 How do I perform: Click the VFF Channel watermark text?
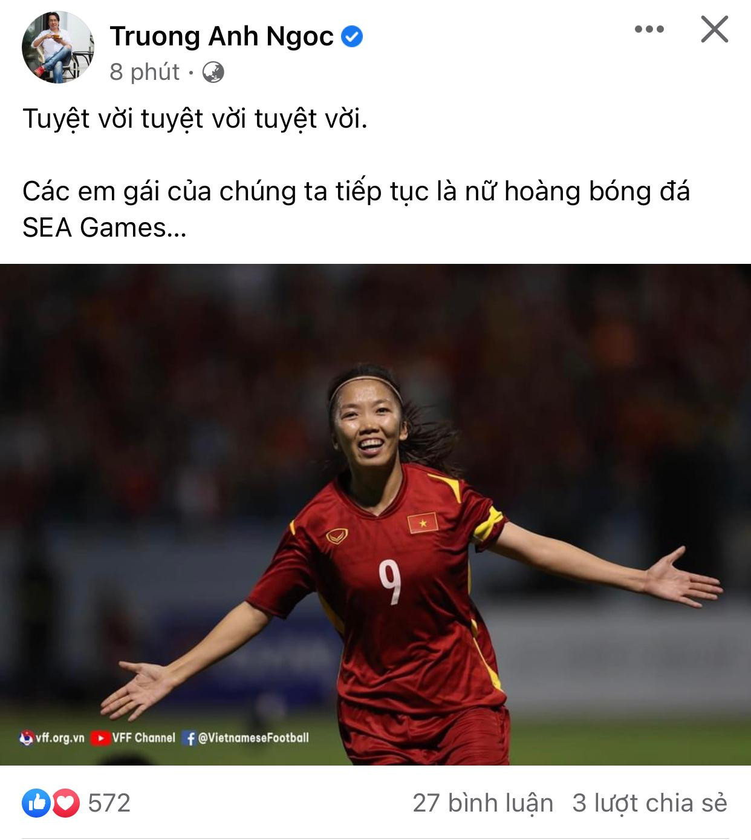143,738
